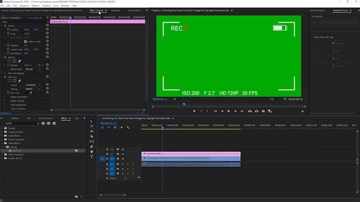
Task: Toggle animation stopwatch for Scale
Action: tap(8, 34)
